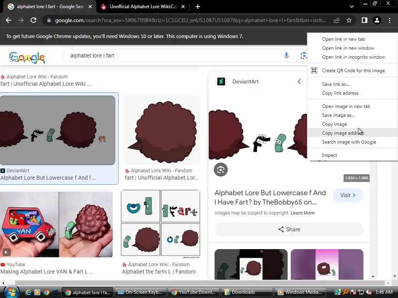Click the Visit button
398x298 pixels.
348,195
